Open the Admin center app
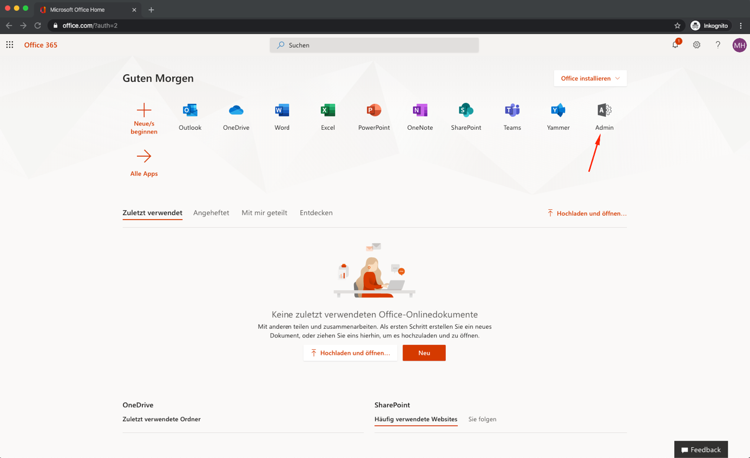Image resolution: width=750 pixels, height=458 pixels. pos(604,117)
